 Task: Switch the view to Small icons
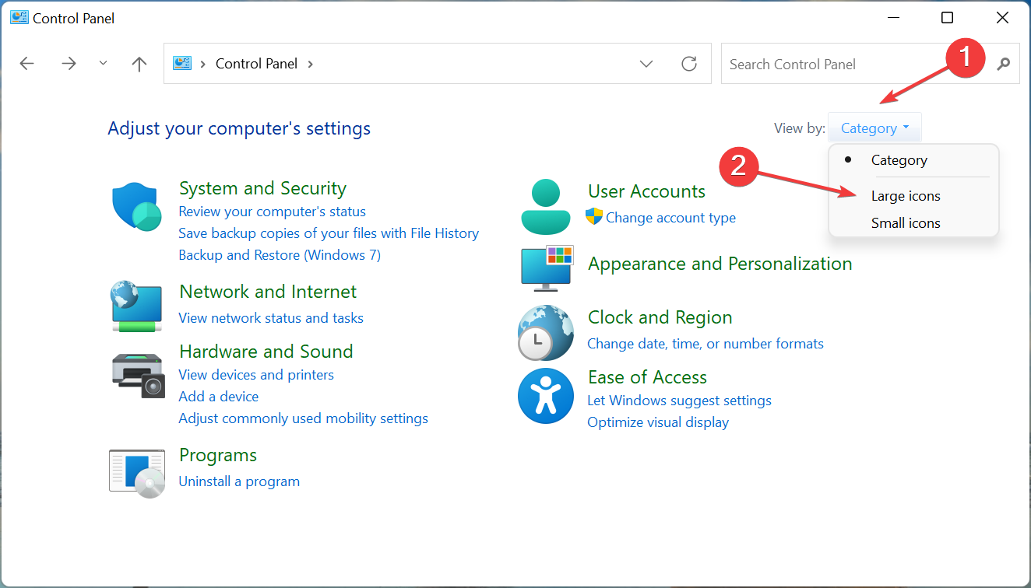point(906,222)
